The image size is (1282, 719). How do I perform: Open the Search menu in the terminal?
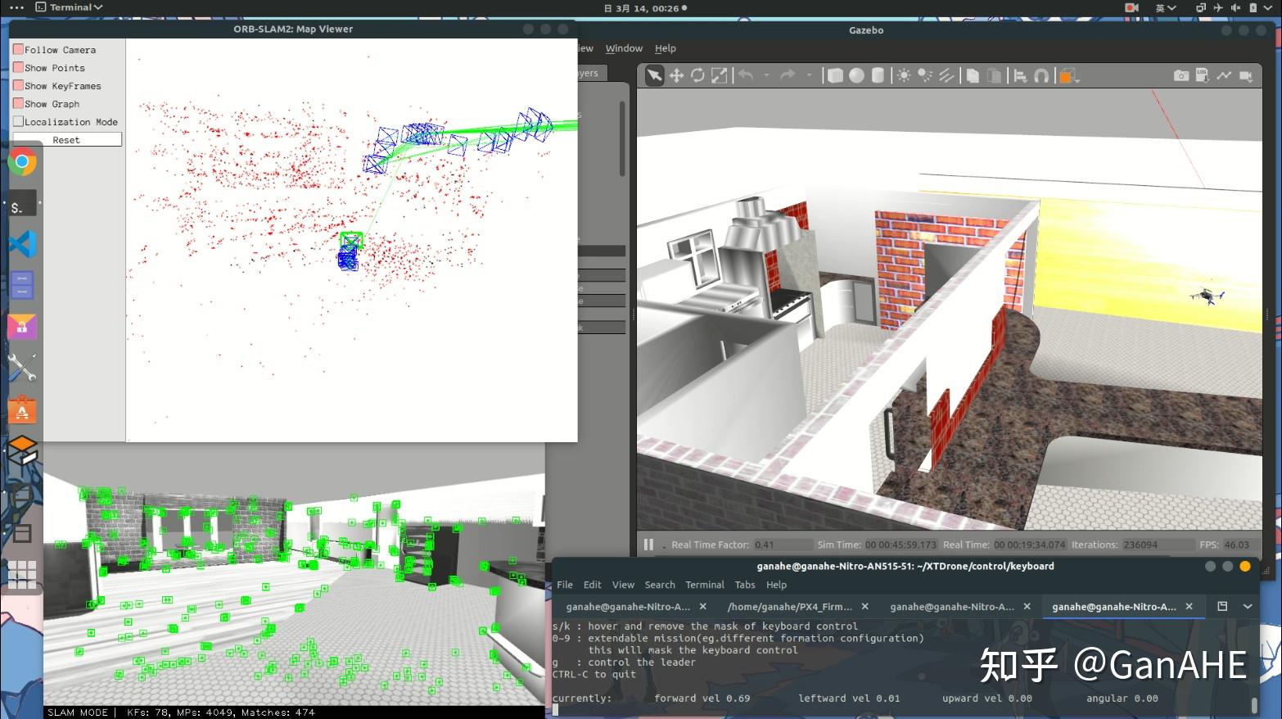click(660, 585)
